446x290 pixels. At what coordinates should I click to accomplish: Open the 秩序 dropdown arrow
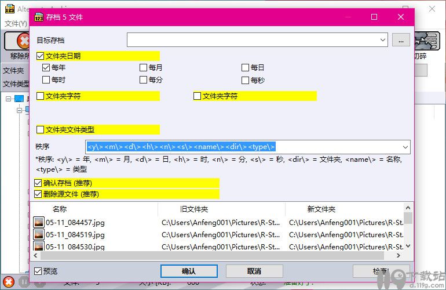(405, 147)
